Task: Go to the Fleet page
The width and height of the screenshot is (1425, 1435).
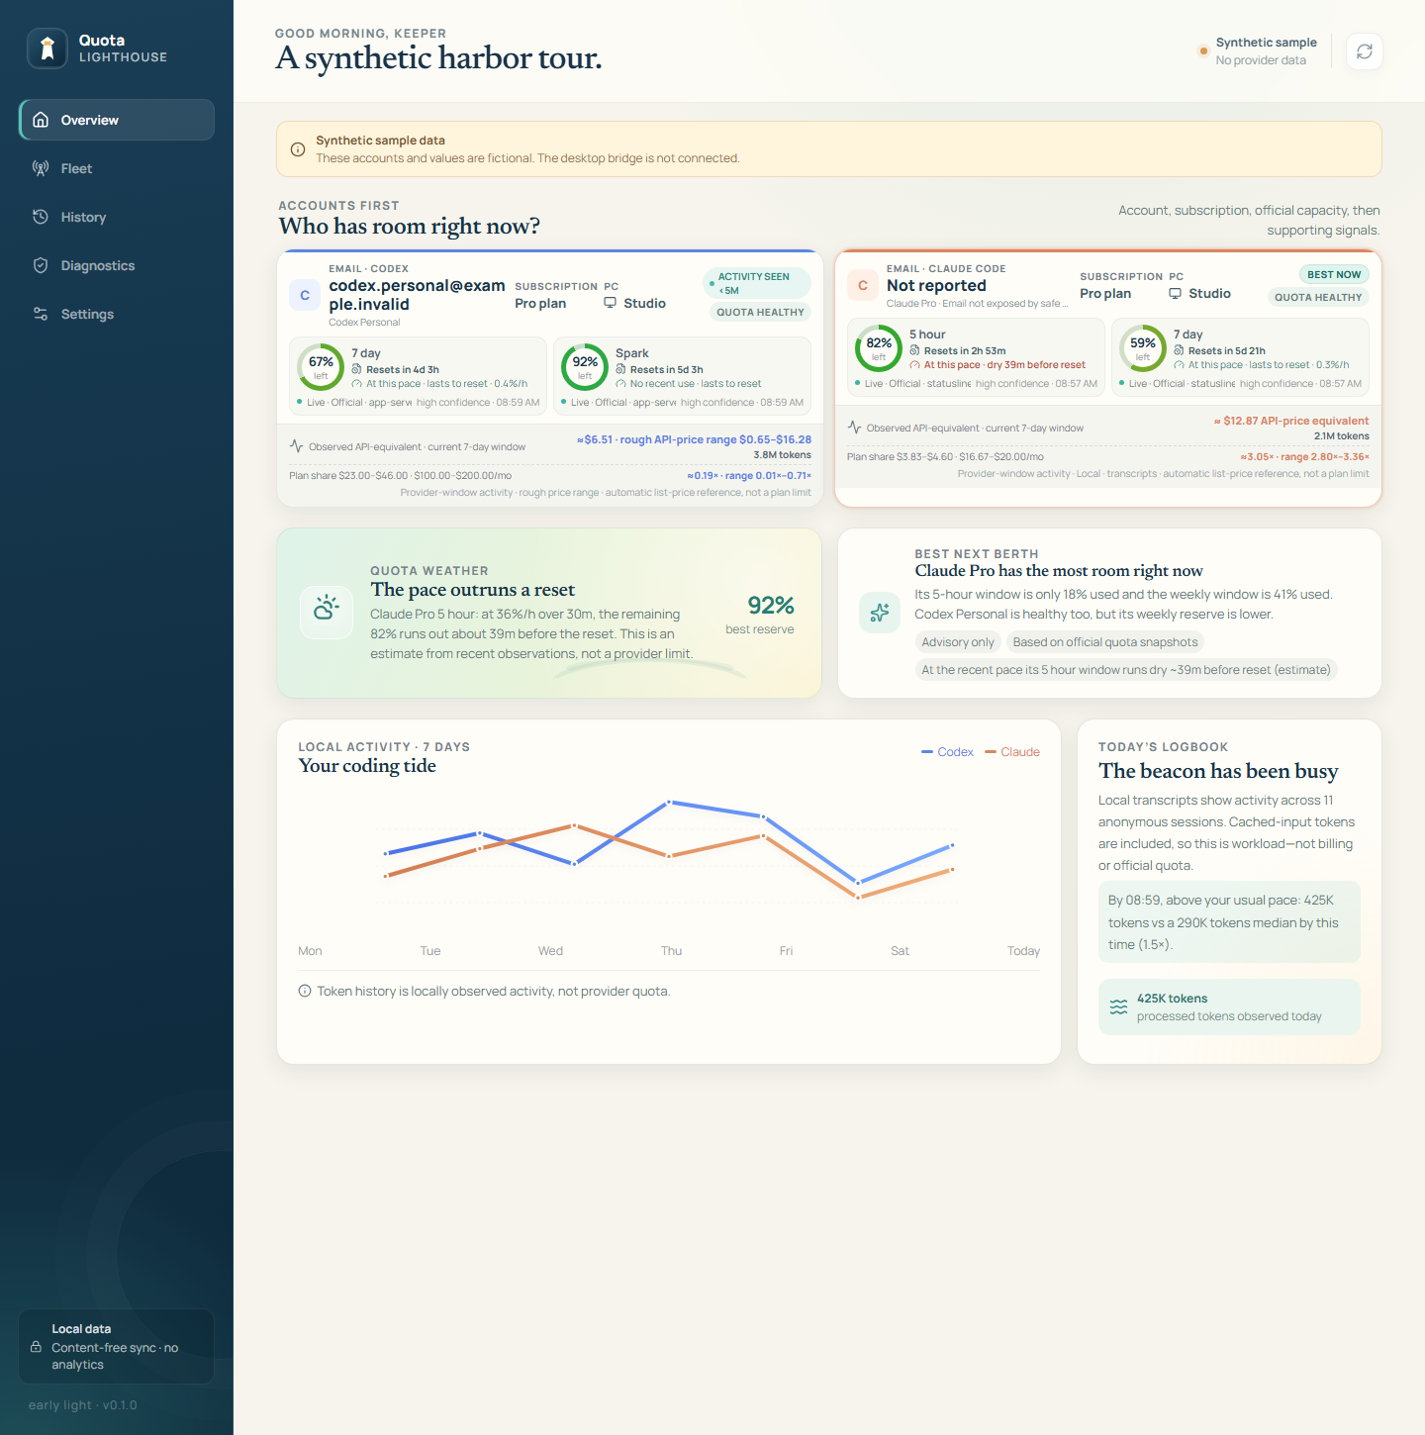Action: point(117,168)
